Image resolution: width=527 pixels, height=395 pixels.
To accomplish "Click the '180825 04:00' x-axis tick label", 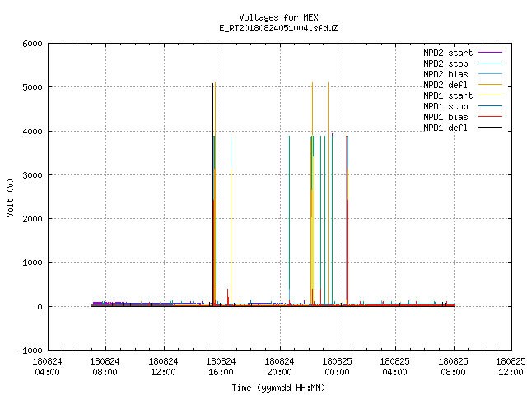I will 394,367.
